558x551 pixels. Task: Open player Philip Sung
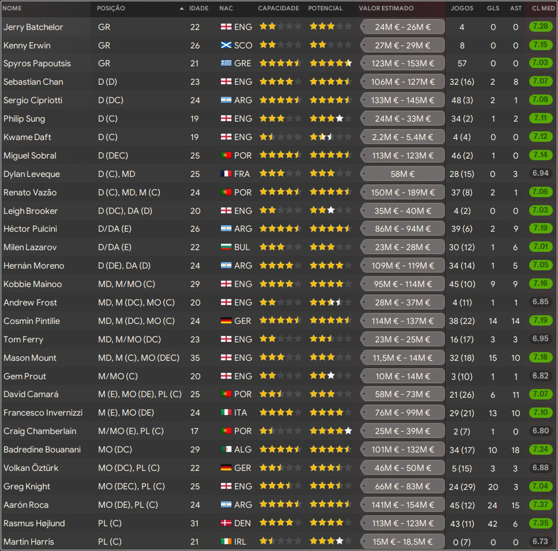pos(24,119)
